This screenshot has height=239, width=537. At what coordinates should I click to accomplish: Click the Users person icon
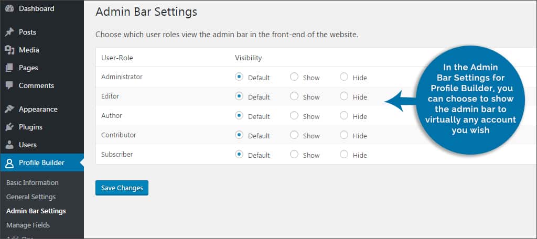click(9, 145)
